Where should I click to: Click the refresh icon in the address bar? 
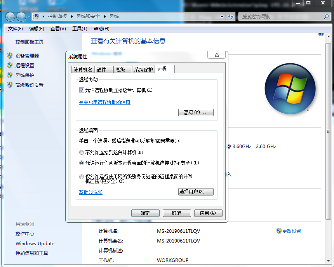click(x=231, y=17)
